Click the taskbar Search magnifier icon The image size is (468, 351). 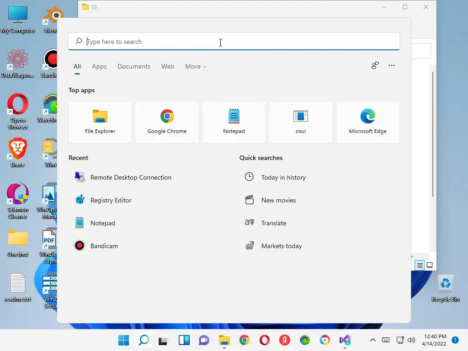(x=144, y=340)
